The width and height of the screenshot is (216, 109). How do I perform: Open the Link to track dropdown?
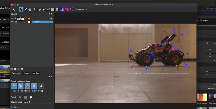pos(37,102)
